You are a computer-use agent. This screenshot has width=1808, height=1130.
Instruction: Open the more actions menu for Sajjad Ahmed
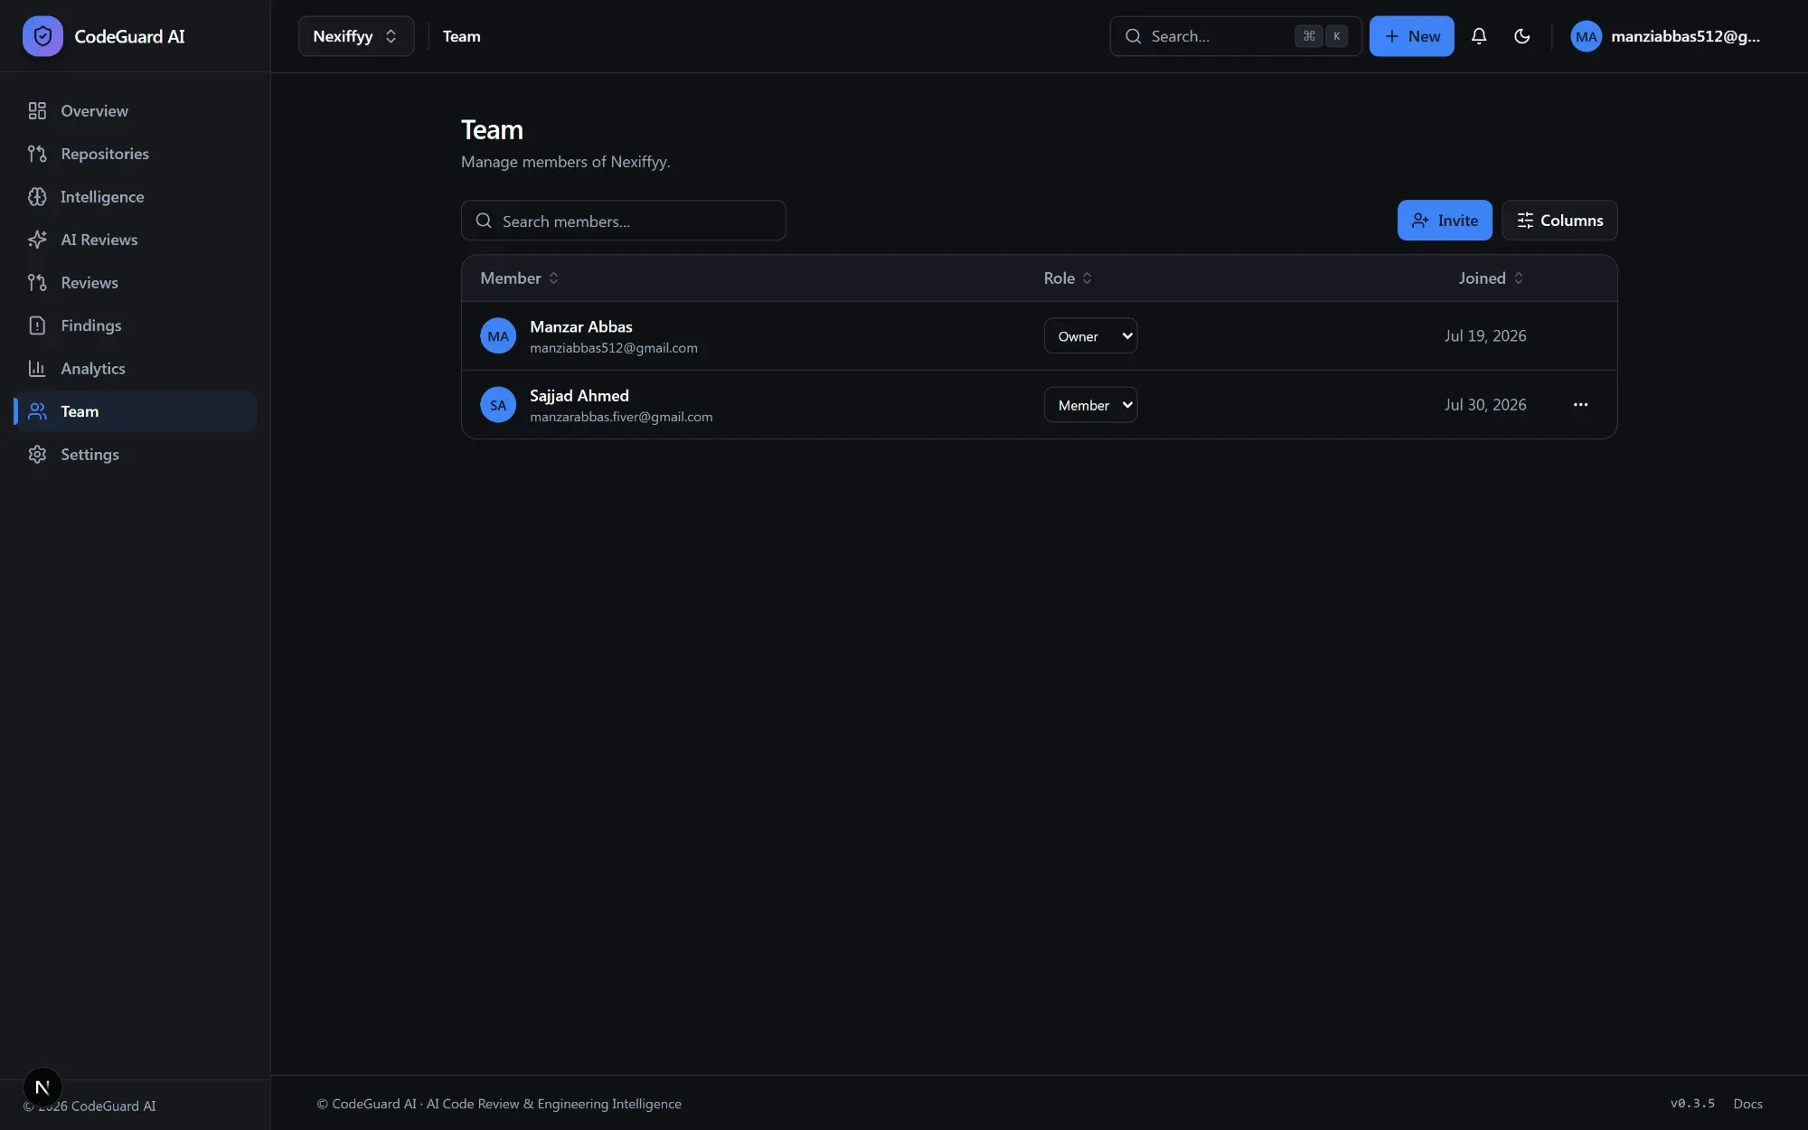[x=1580, y=405]
